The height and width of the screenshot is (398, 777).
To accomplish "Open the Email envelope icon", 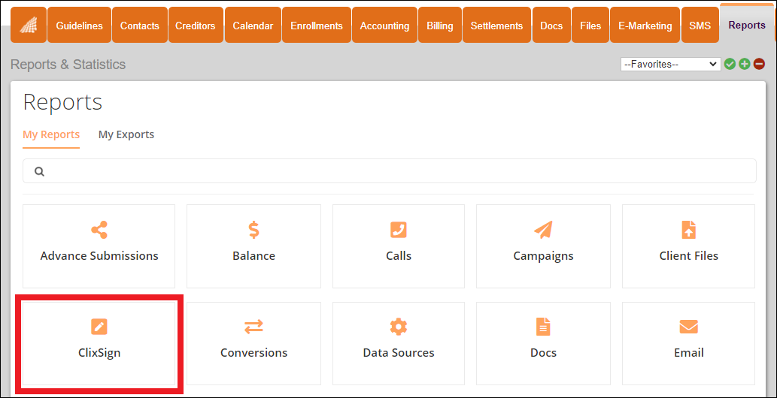I will pos(688,327).
